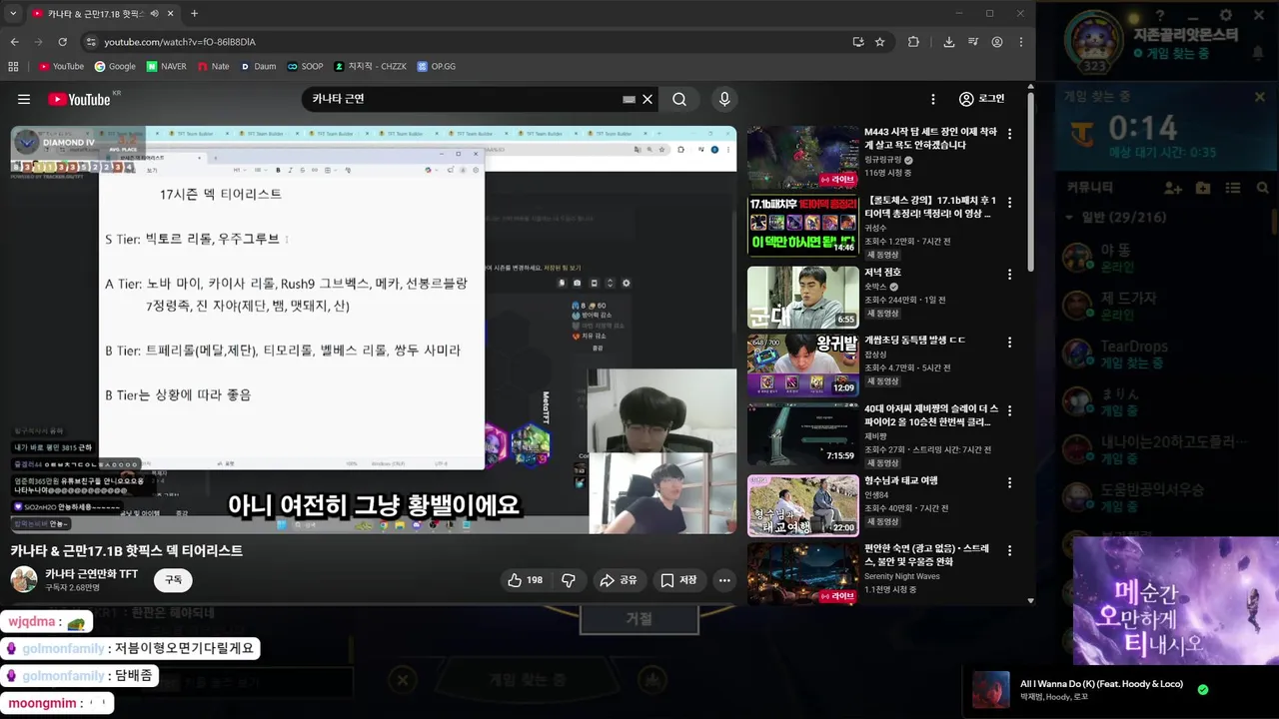Open options for 편안한 숙면 video
Viewport: 1279px width, 719px height.
(x=1009, y=551)
